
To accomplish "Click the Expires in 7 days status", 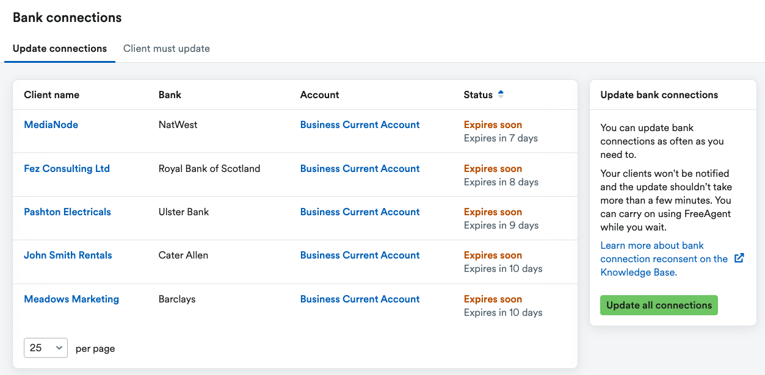I will click(x=501, y=138).
